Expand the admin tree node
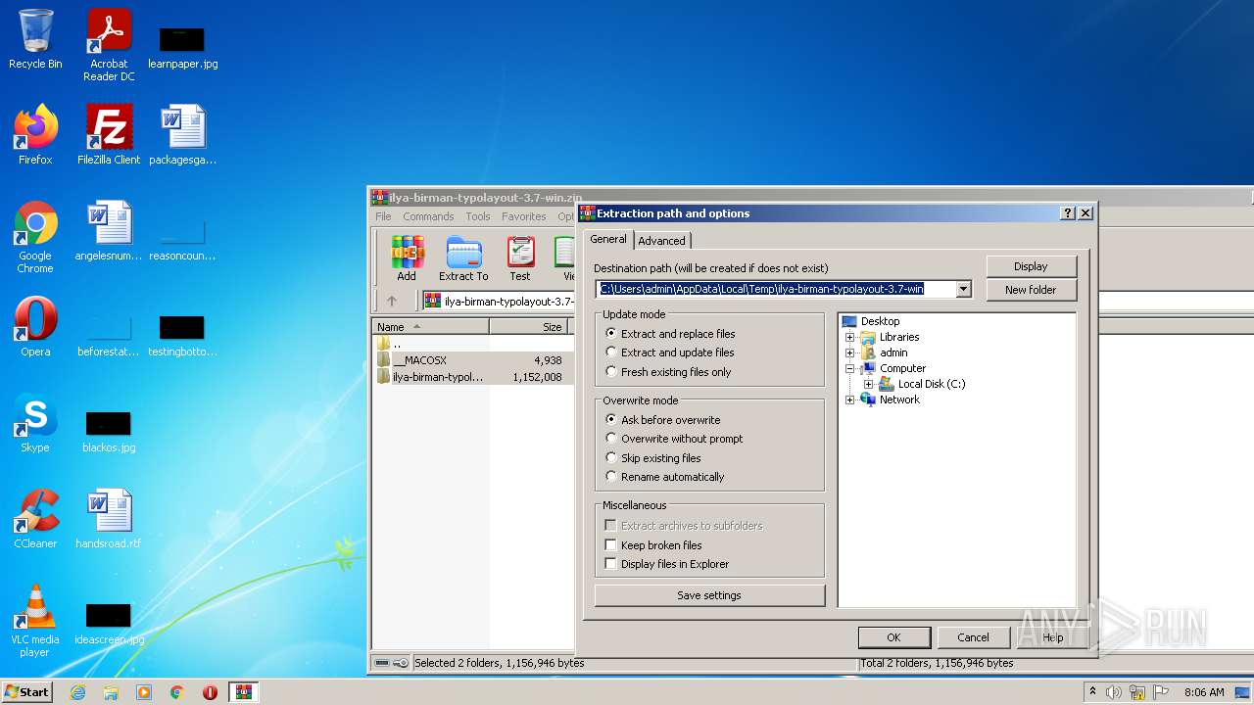The width and height of the screenshot is (1254, 705). (x=850, y=352)
